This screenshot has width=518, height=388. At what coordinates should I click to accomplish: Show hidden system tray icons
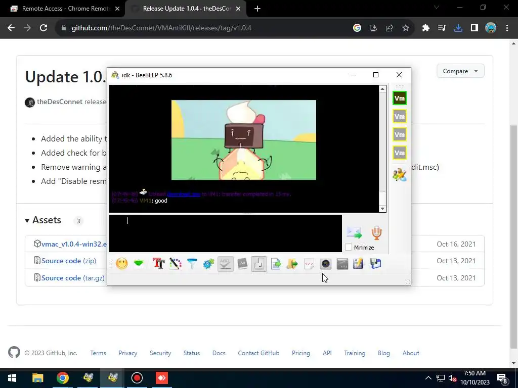428,378
